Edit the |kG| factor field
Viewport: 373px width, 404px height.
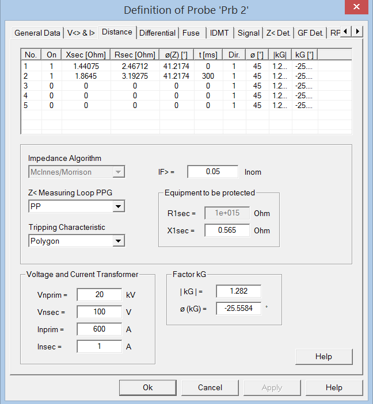(x=238, y=291)
